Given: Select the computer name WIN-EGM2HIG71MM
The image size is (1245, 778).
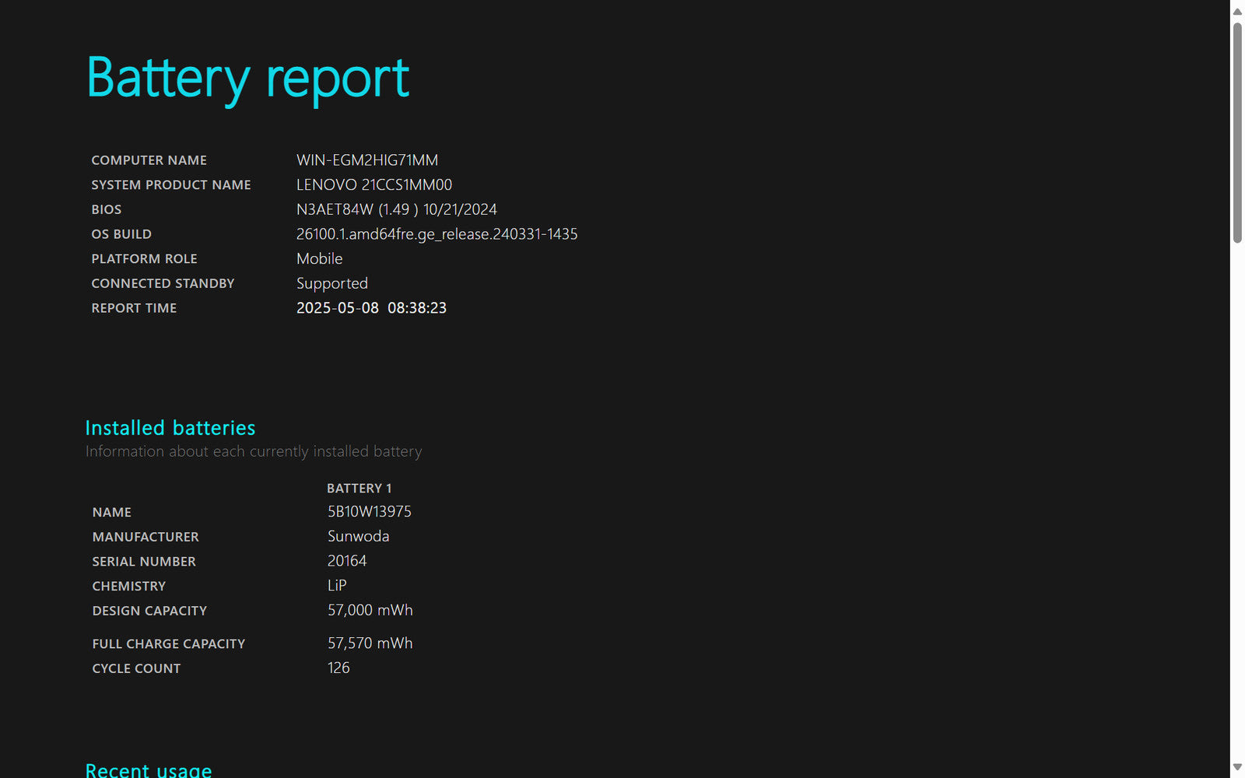Looking at the screenshot, I should (x=367, y=160).
